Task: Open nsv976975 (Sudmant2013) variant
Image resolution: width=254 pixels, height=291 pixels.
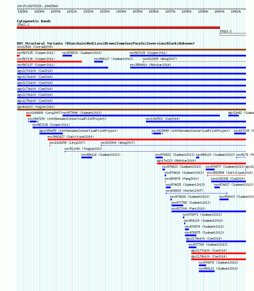Action: (x=191, y=235)
